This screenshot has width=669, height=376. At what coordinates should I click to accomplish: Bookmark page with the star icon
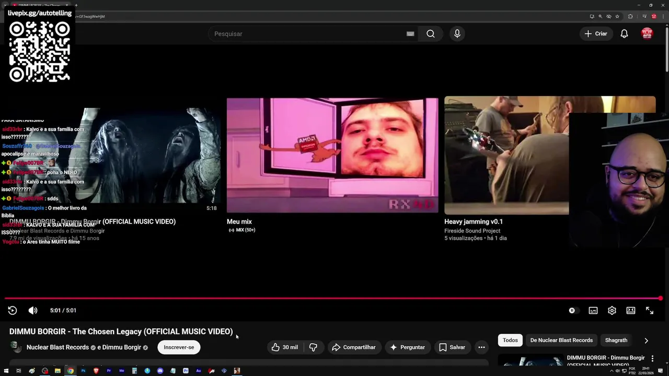[x=617, y=16]
